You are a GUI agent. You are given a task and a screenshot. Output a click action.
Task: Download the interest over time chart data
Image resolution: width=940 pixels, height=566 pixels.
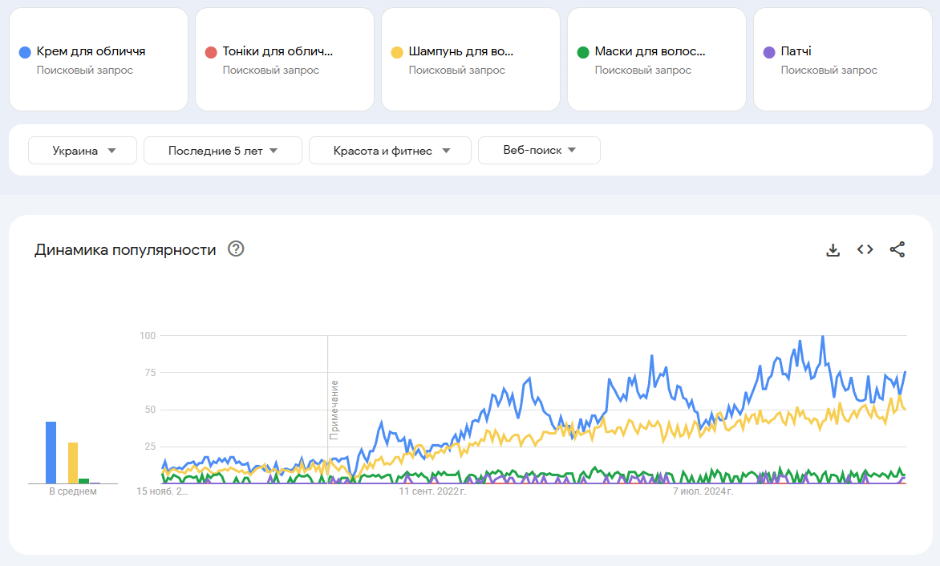(x=833, y=249)
